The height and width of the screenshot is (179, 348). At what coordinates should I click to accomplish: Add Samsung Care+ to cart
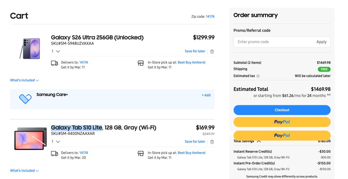point(206,95)
